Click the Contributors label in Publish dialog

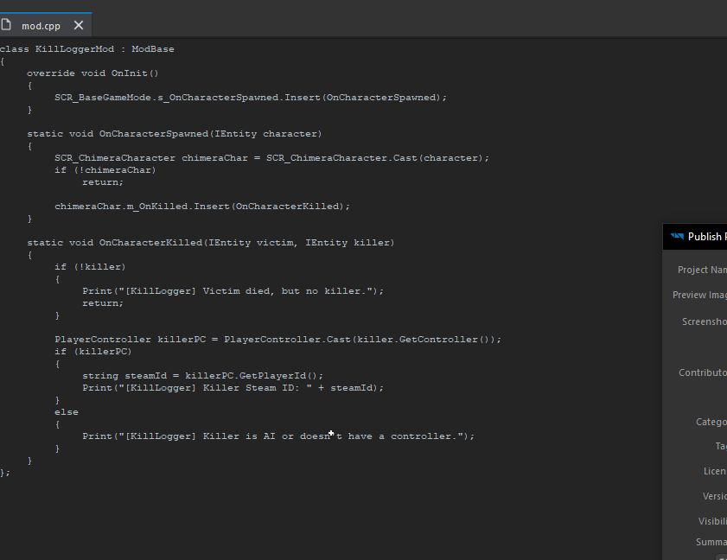coord(702,372)
